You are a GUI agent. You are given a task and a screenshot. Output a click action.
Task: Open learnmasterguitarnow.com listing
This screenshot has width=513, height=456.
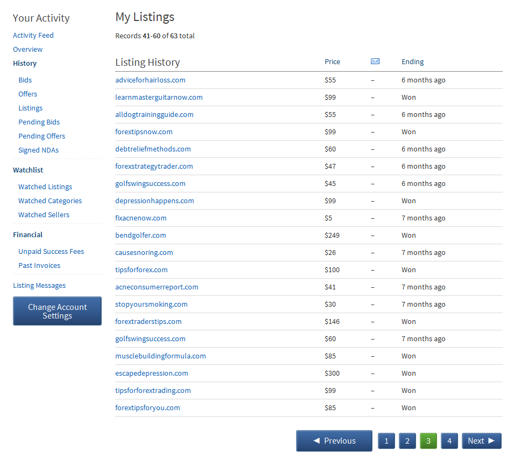point(159,98)
